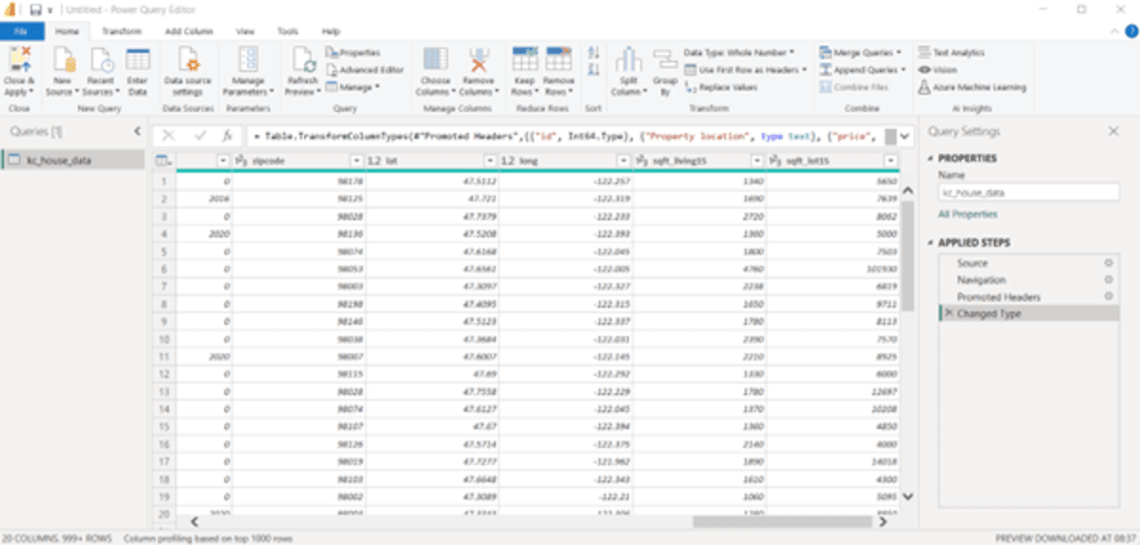
Task: Open the zipcode column filter dropdown
Action: point(356,161)
